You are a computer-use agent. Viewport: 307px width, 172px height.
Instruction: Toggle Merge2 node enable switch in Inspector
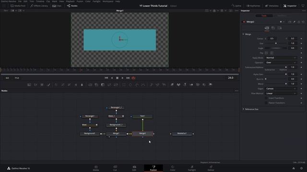[244, 22]
